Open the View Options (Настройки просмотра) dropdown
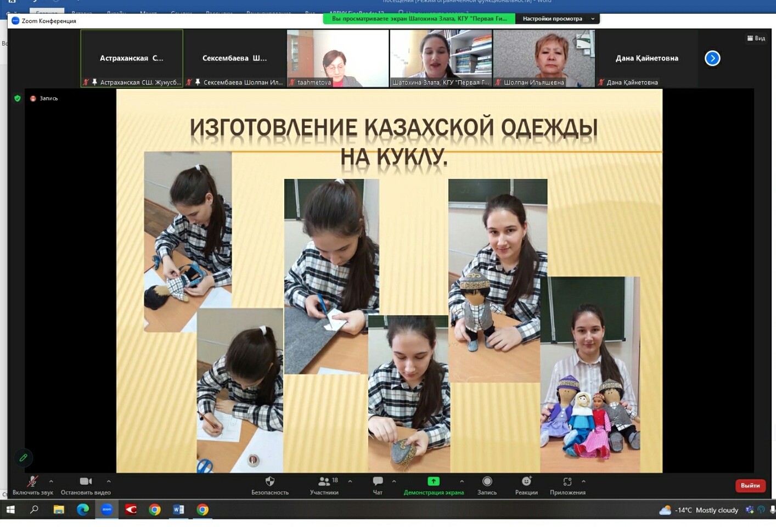The height and width of the screenshot is (527, 776). 557,19
